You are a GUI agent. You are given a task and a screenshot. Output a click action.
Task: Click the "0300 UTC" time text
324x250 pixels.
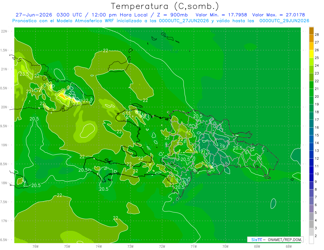[70, 15]
